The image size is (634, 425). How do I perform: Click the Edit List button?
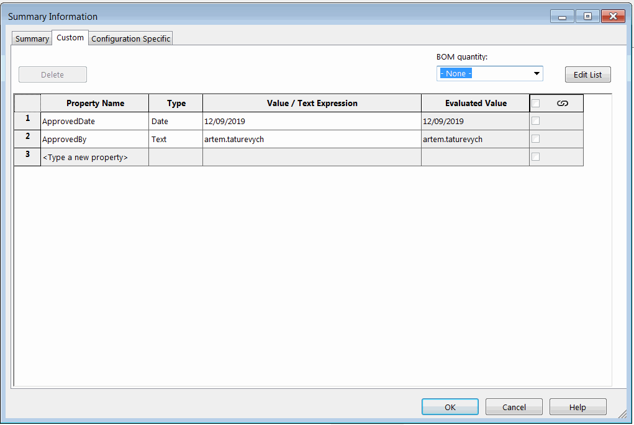pos(587,74)
